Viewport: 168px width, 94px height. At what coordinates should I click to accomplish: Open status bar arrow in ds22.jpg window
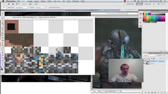coord(121,91)
